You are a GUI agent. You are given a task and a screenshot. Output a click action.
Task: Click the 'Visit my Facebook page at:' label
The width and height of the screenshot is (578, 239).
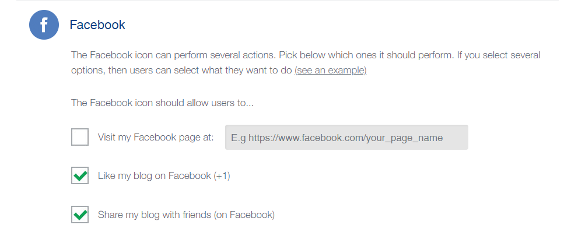pos(156,138)
